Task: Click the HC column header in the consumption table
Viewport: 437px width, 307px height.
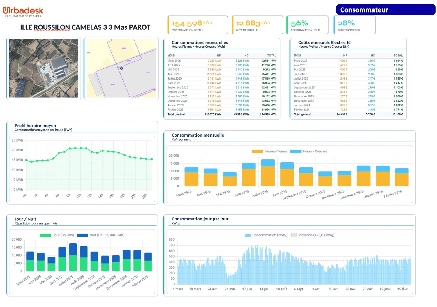Action: point(246,55)
